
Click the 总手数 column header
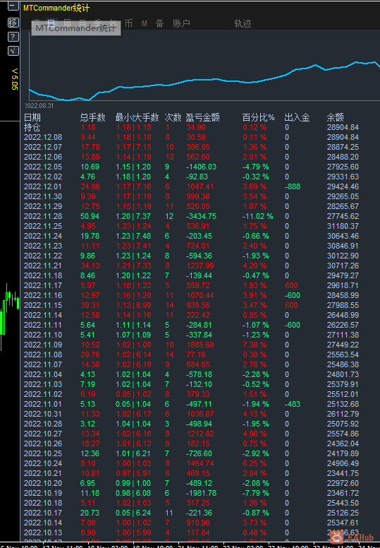[93, 117]
